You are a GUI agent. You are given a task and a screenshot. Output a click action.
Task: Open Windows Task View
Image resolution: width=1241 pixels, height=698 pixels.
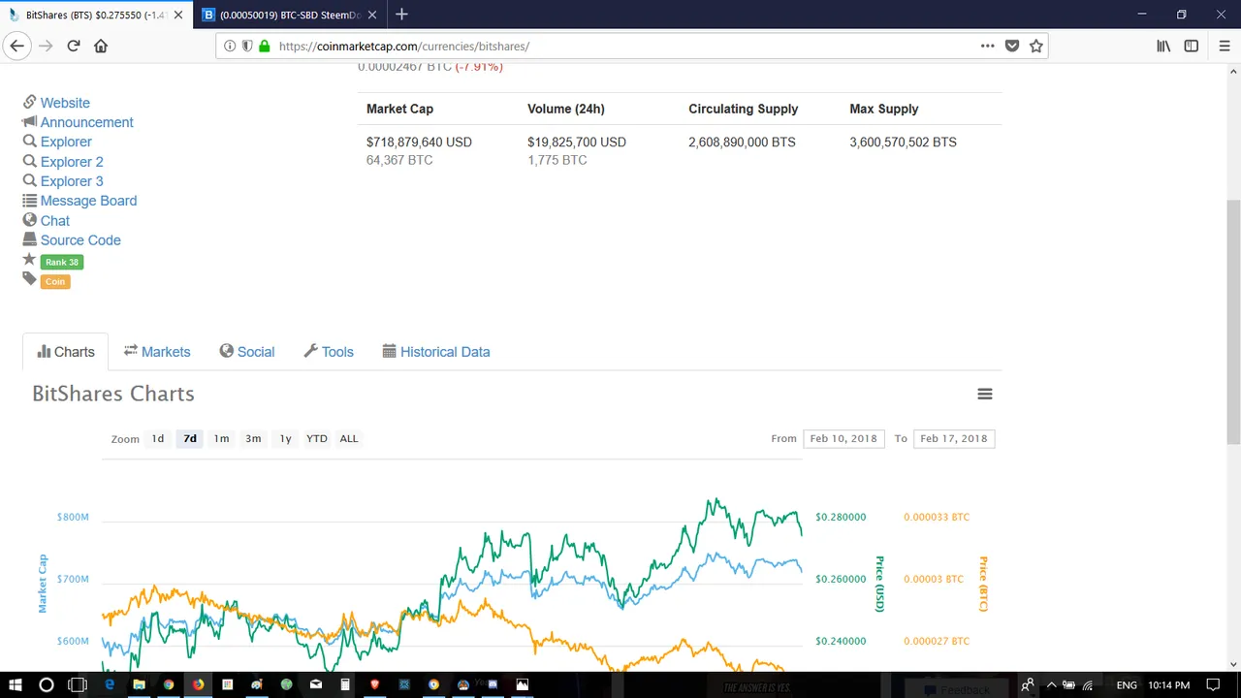[78, 685]
